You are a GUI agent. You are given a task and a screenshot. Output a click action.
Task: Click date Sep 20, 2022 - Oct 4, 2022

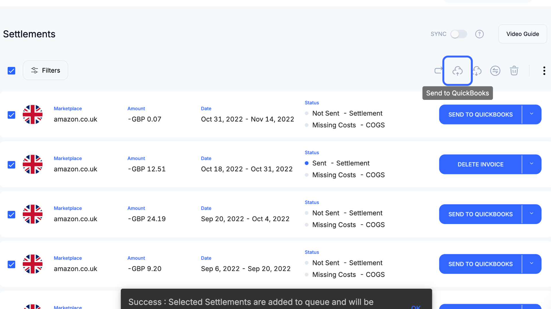pyautogui.click(x=245, y=219)
